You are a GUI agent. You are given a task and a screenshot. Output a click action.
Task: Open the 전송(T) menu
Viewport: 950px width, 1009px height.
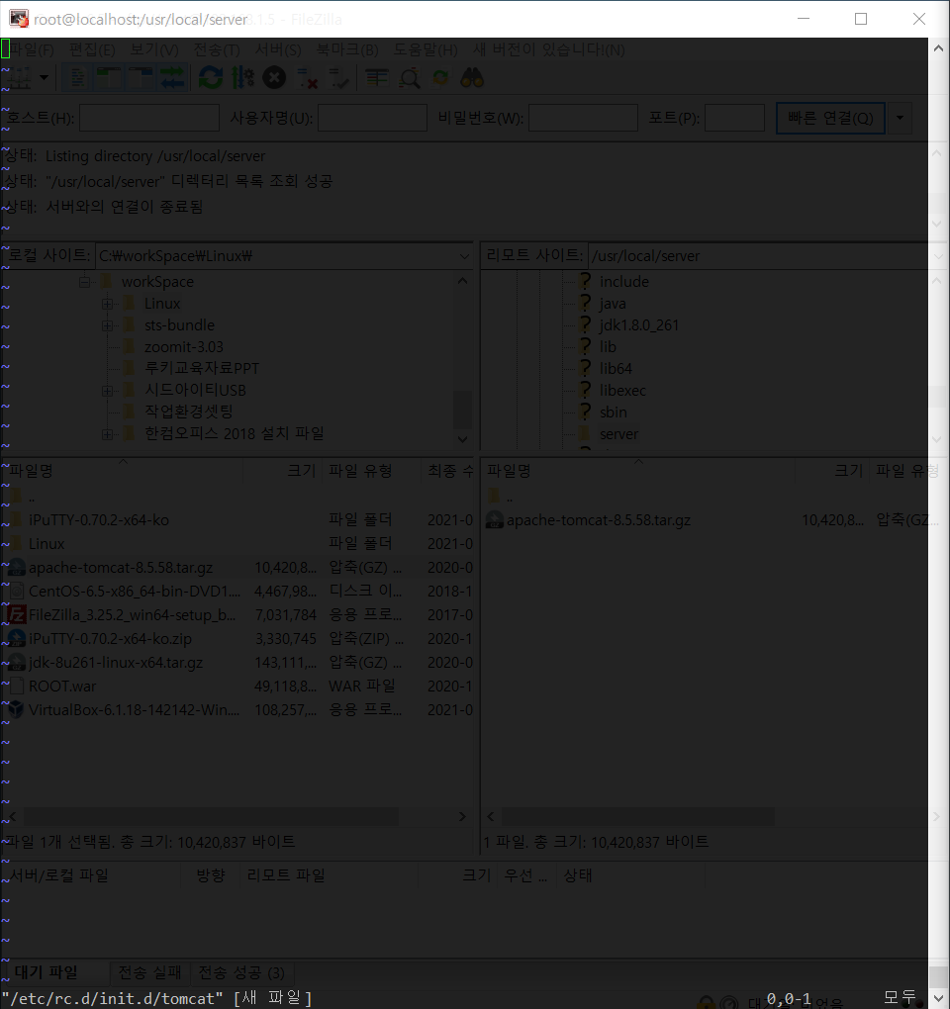(x=217, y=49)
